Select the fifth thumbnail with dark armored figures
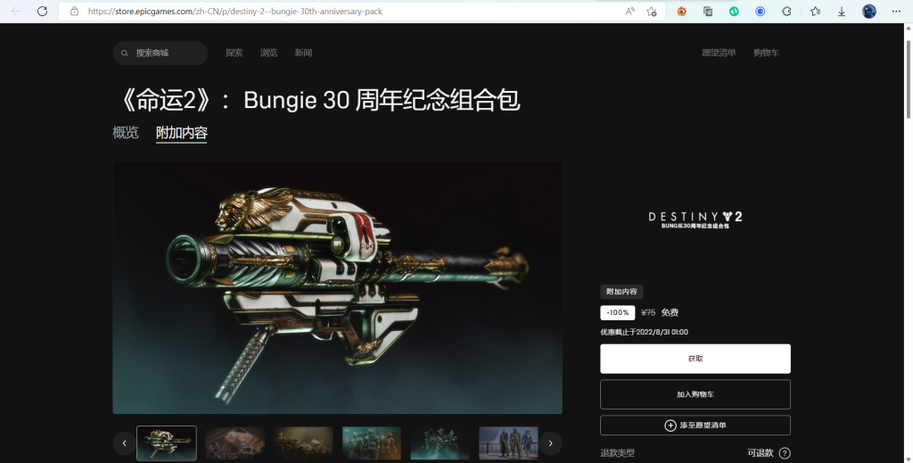 tap(440, 443)
